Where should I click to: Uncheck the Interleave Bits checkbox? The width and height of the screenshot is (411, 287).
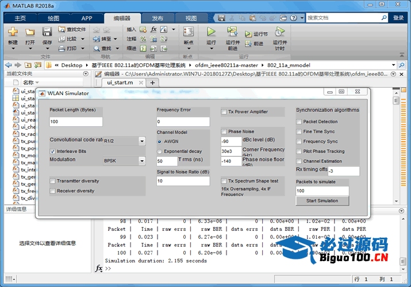[x=53, y=151]
